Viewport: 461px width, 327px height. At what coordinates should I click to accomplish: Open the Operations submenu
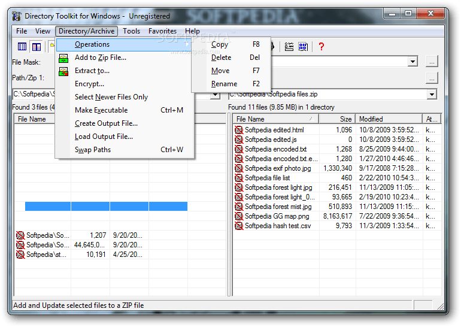[123, 44]
